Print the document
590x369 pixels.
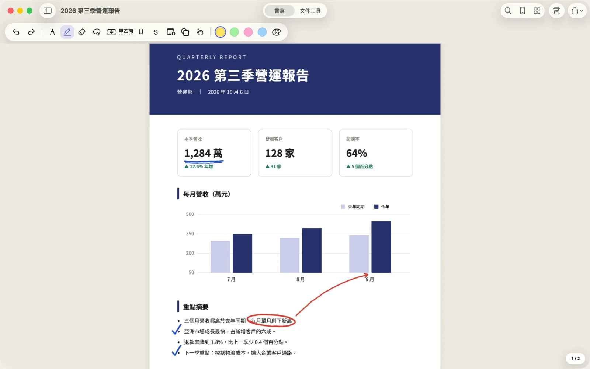pyautogui.click(x=556, y=11)
